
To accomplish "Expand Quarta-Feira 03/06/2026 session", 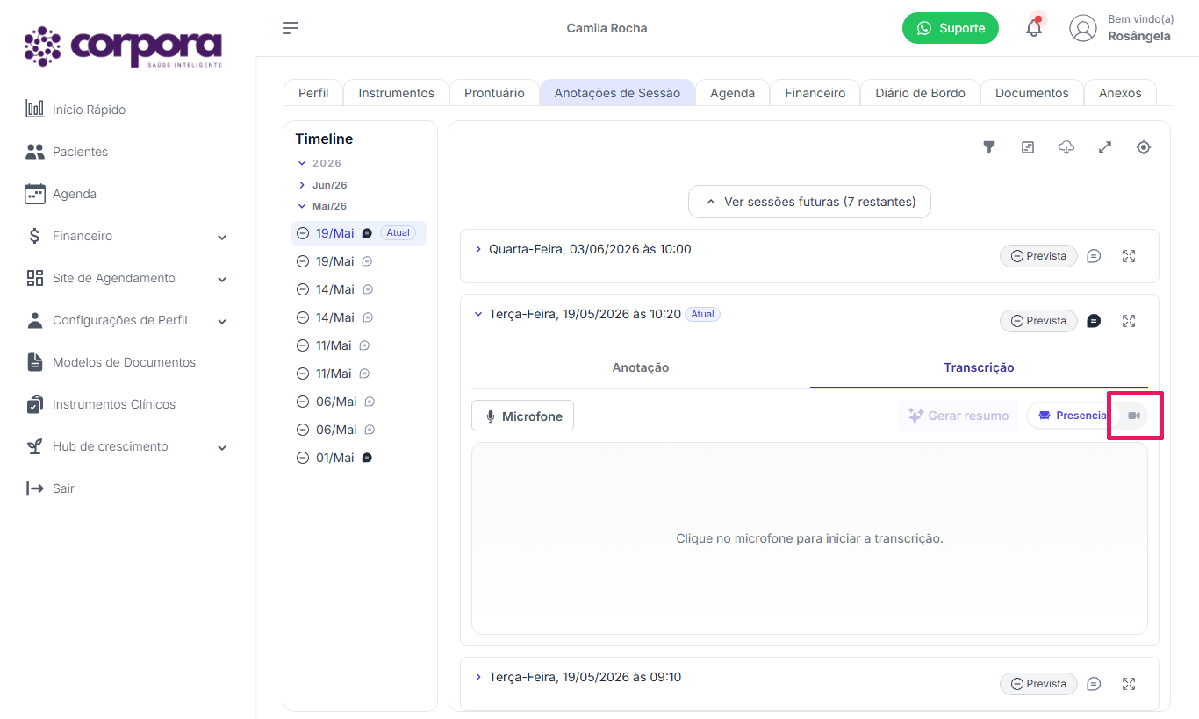I will (478, 249).
